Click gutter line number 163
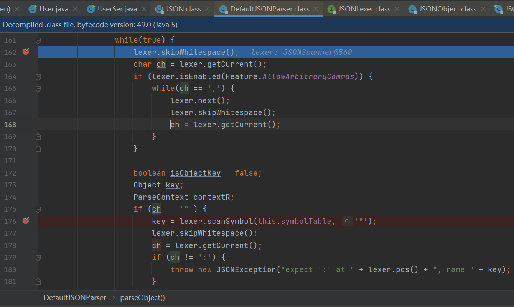This screenshot has height=307, width=514. (x=10, y=64)
